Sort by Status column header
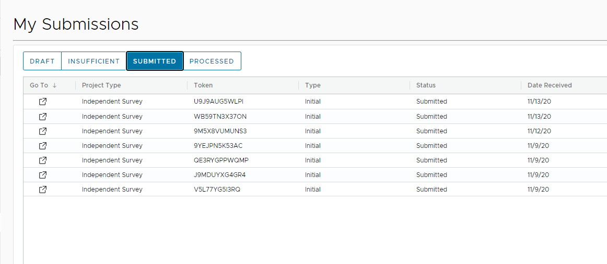Viewport: 607px width, 264px height. point(426,85)
